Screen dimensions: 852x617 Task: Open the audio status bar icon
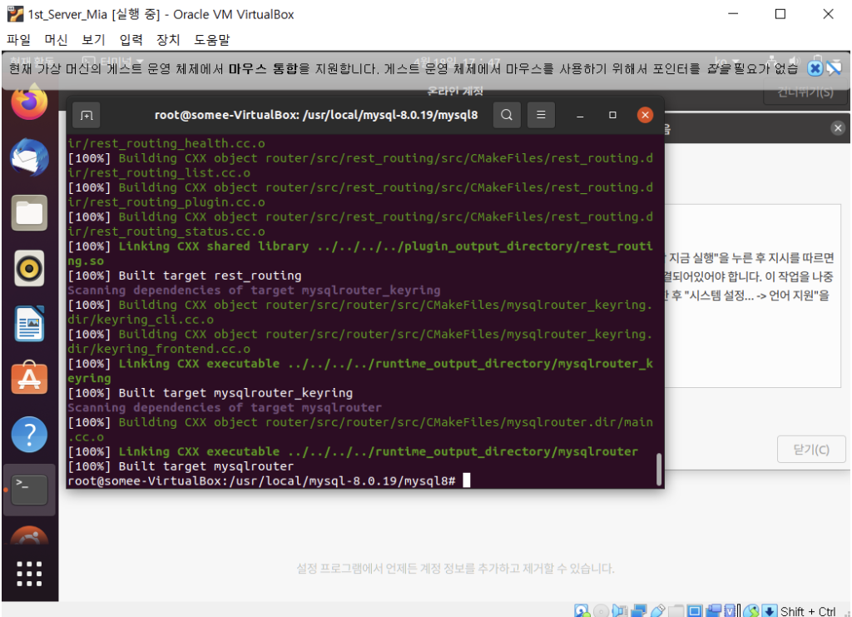619,611
